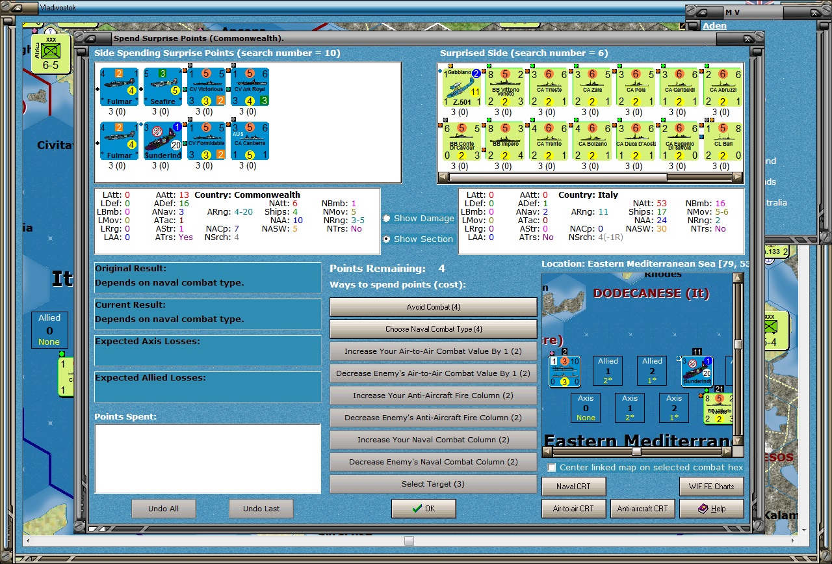The width and height of the screenshot is (832, 564).
Task: Click the Axis 2 sea-box section on location map
Action: tap(674, 408)
